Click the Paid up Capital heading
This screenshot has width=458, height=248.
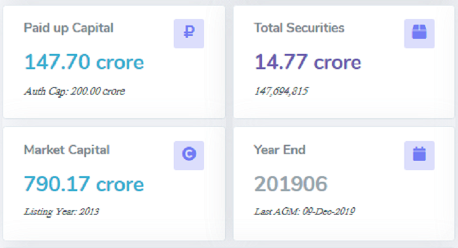tap(69, 28)
